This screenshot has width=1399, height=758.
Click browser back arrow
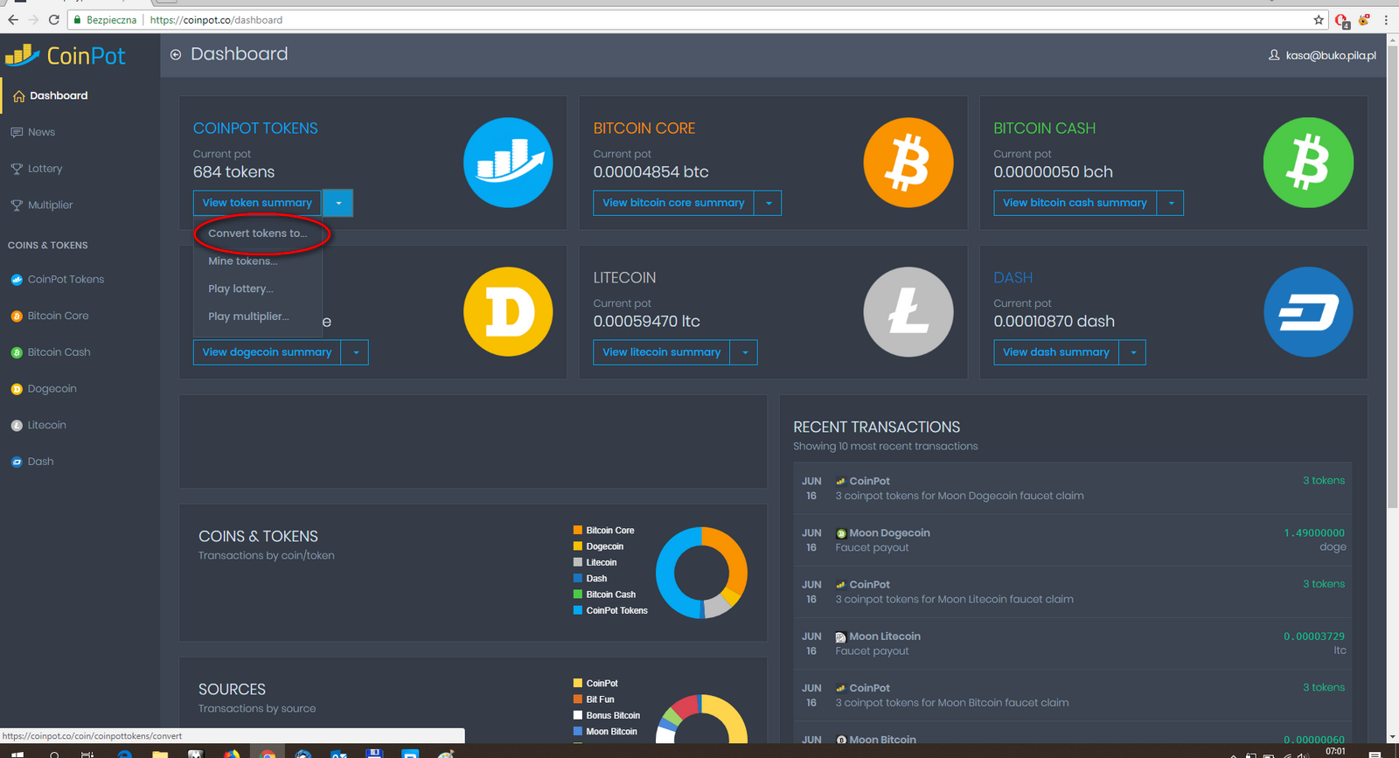12,19
